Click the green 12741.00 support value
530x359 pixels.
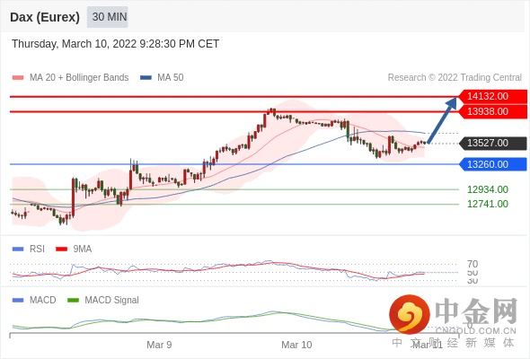tap(488, 204)
